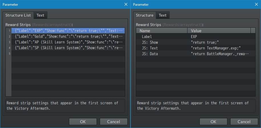
Task: Close the left Parameter dialog
Action: 126,4
